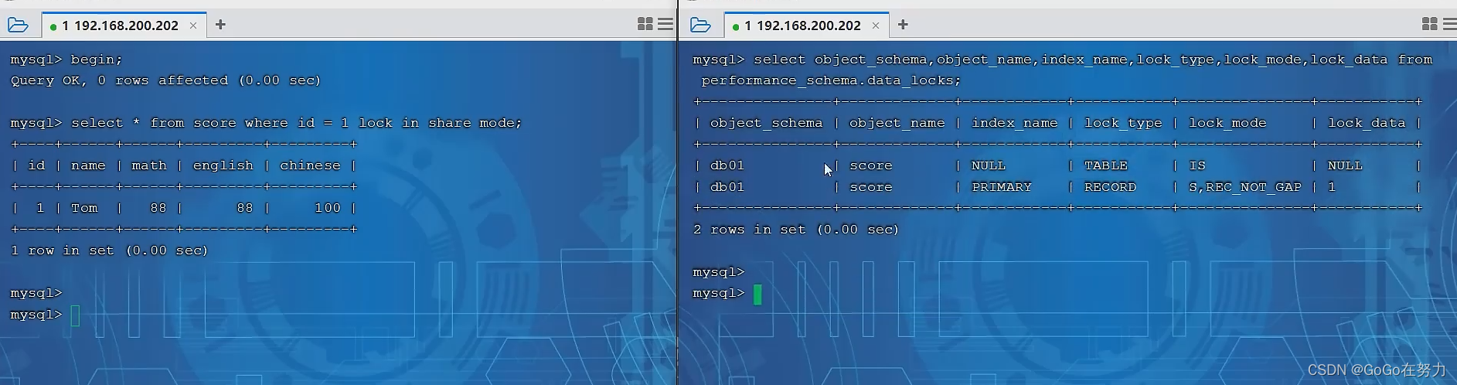Add a new tab in left window
Image resolution: width=1457 pixels, height=385 pixels.
(220, 25)
